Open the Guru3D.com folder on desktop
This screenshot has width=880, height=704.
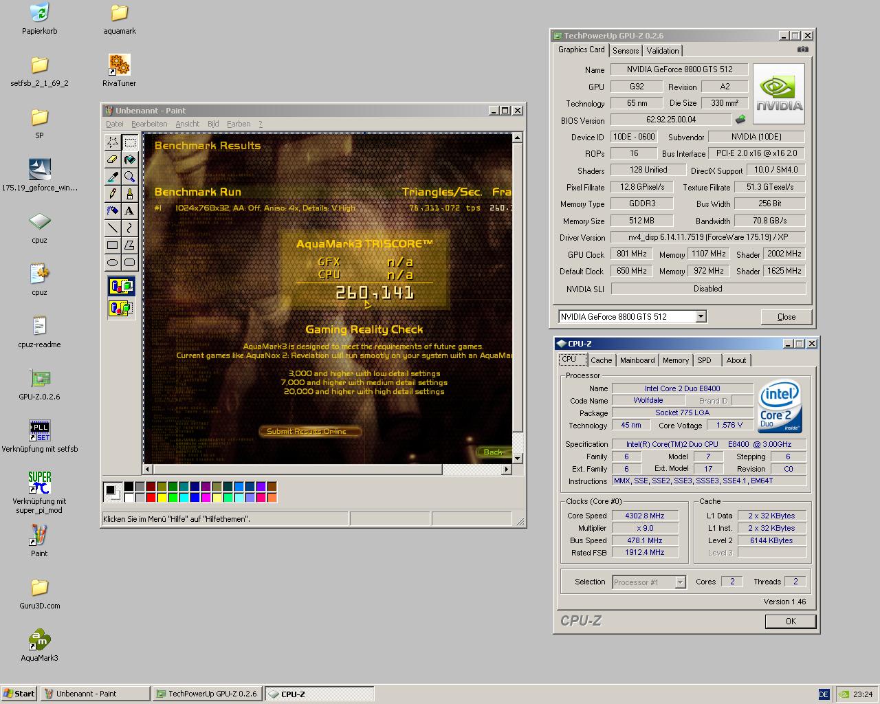coord(39,593)
